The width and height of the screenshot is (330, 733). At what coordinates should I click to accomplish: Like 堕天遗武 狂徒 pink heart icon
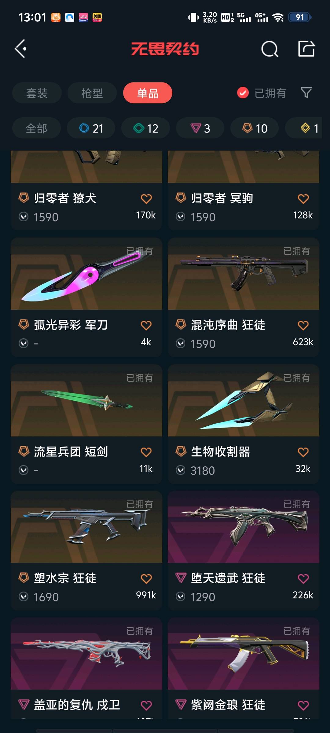click(x=303, y=578)
